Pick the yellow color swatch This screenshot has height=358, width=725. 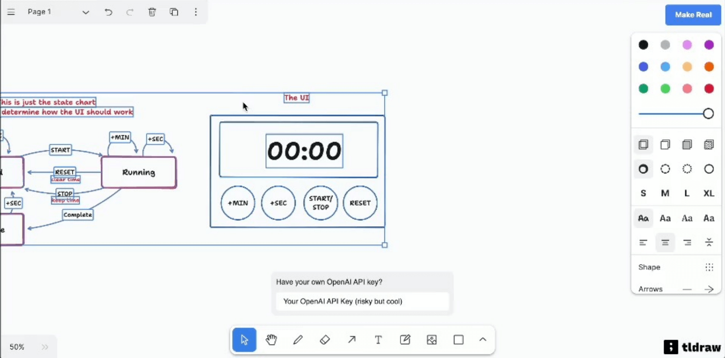click(x=687, y=67)
